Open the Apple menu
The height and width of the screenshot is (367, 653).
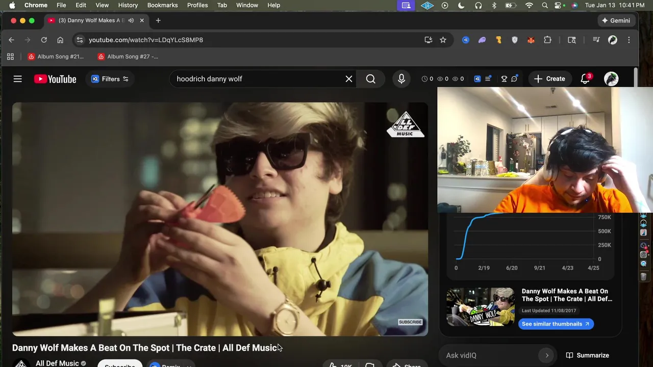[12, 5]
